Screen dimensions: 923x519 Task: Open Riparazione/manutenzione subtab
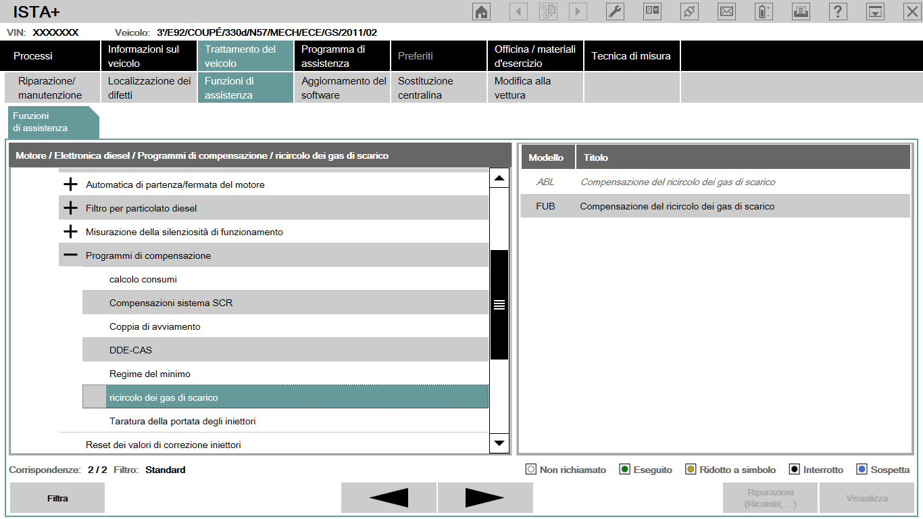51,88
